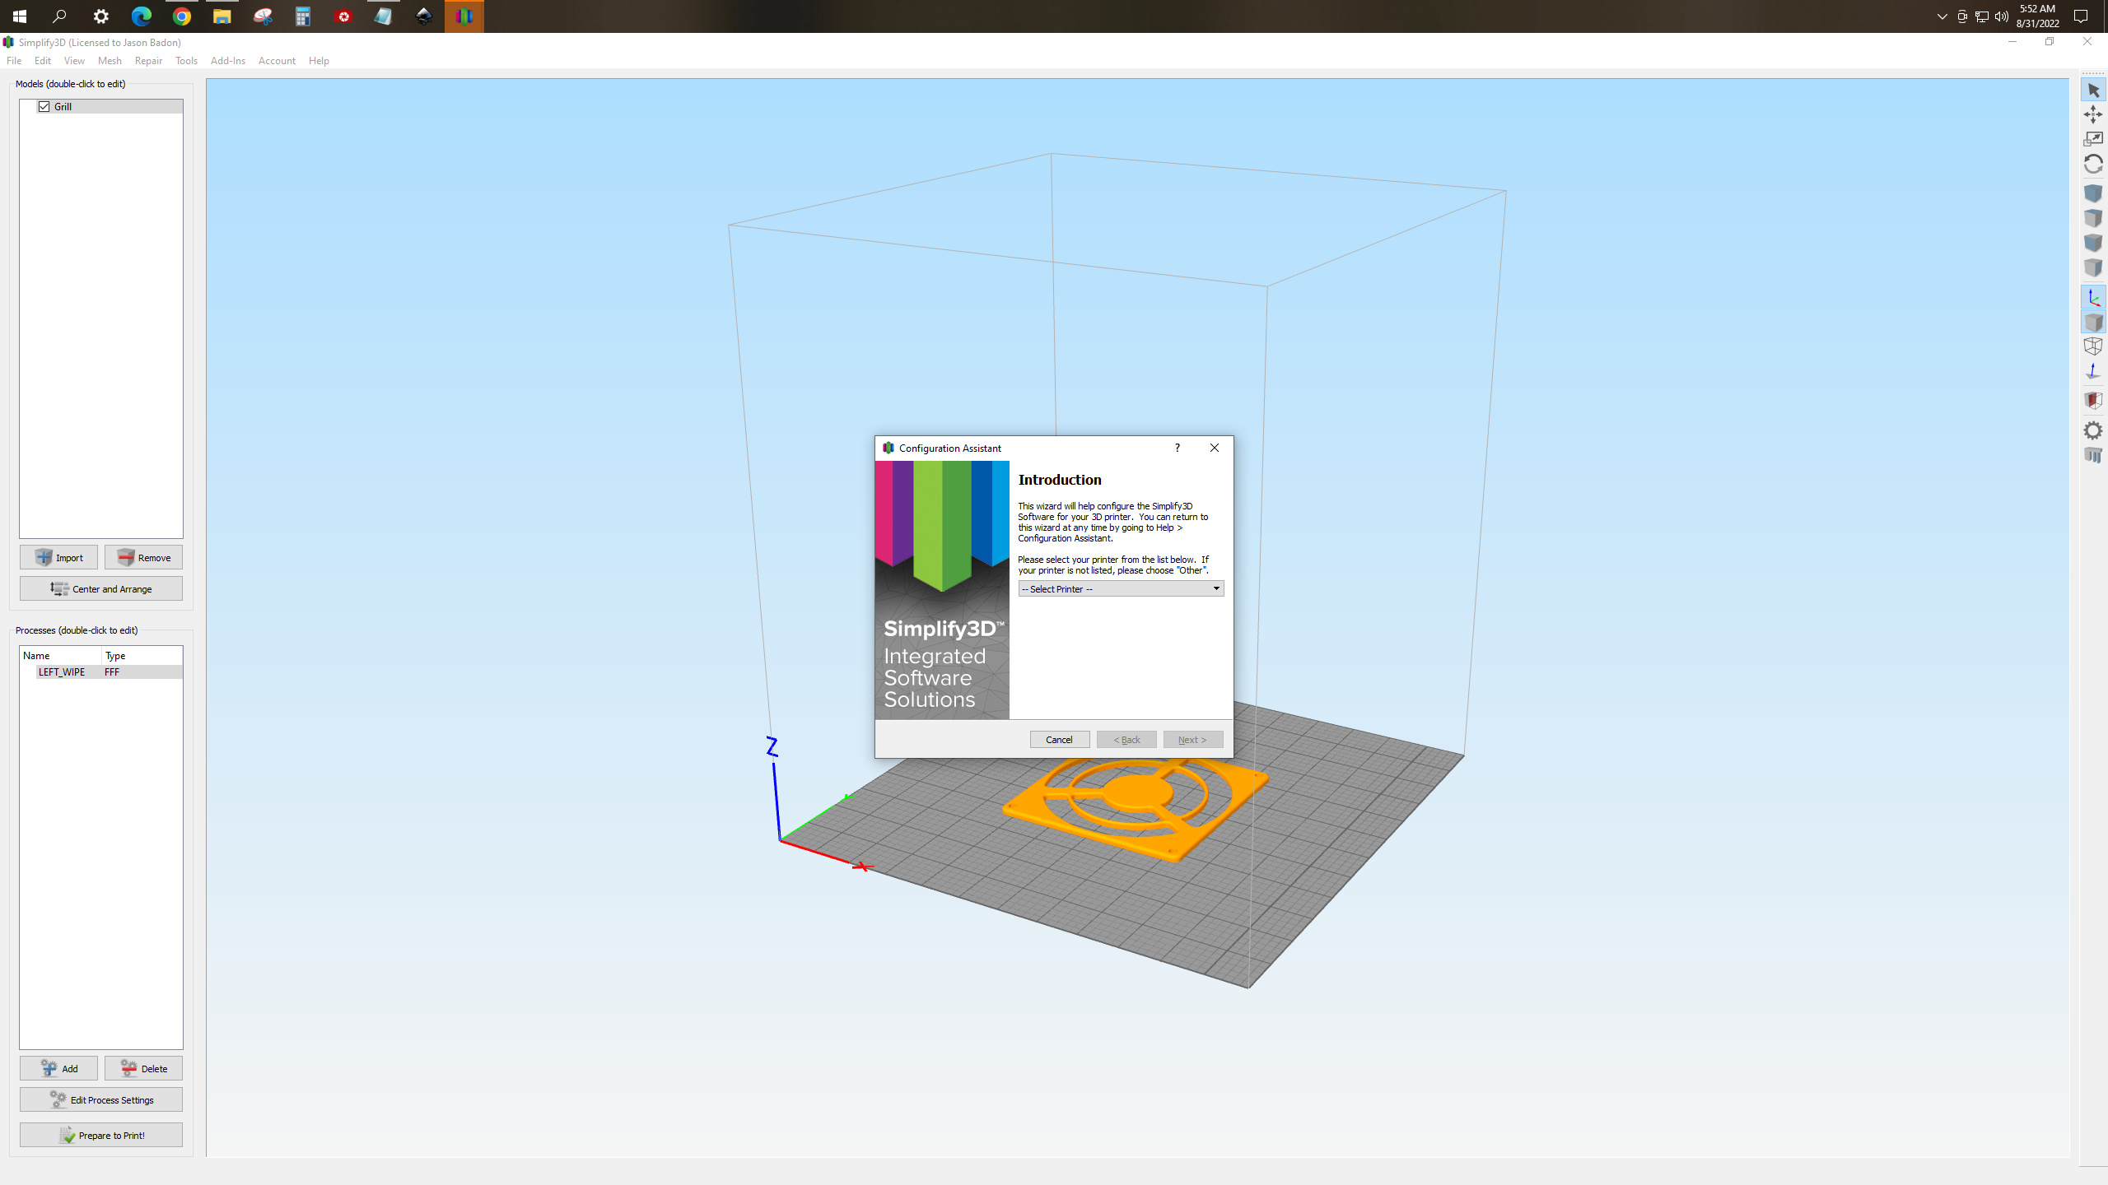The width and height of the screenshot is (2108, 1185).
Task: Open the Edit menu
Action: click(43, 61)
